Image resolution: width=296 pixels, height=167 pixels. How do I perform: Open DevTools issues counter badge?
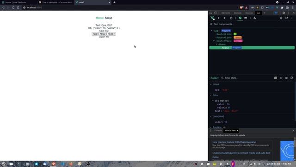pyautogui.click(x=276, y=13)
